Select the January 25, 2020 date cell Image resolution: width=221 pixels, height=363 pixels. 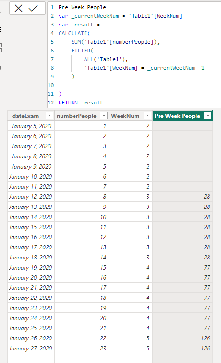pos(31,328)
